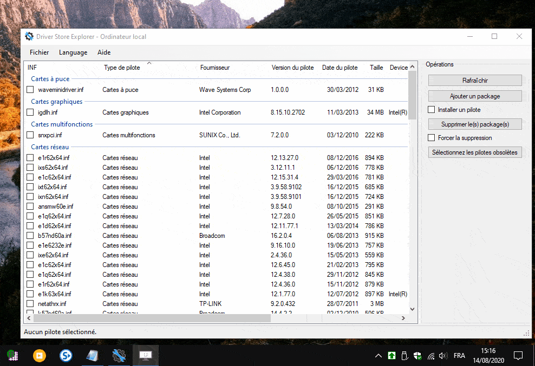
Task: Open the Wi-Fi network tray icon
Action: click(x=431, y=356)
